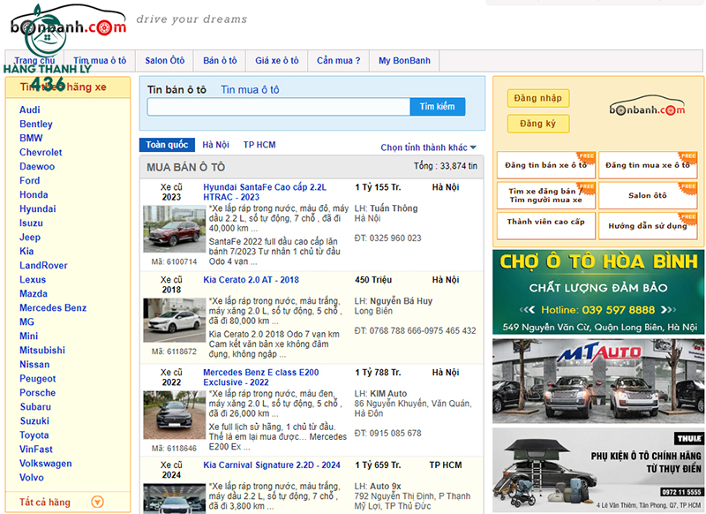Select 'TP HCM' region tab
The height and width of the screenshot is (514, 706).
[259, 145]
